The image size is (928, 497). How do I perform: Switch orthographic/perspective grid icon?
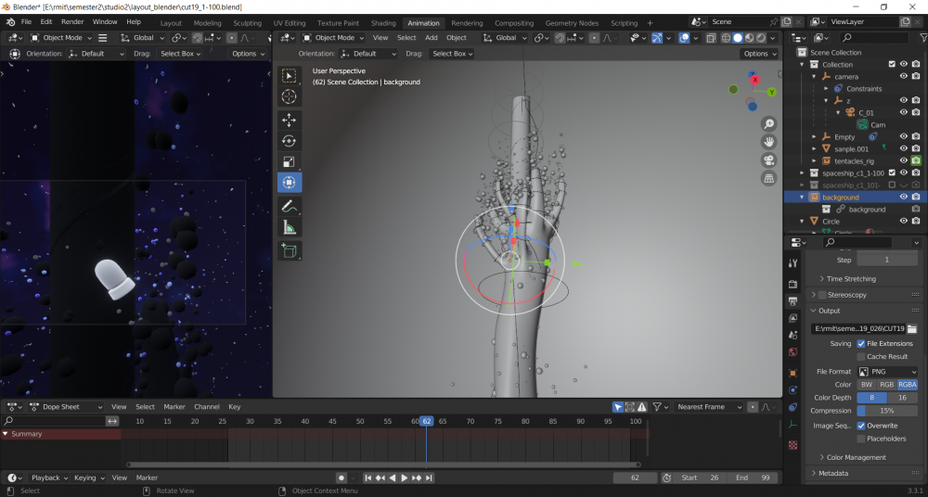point(768,178)
